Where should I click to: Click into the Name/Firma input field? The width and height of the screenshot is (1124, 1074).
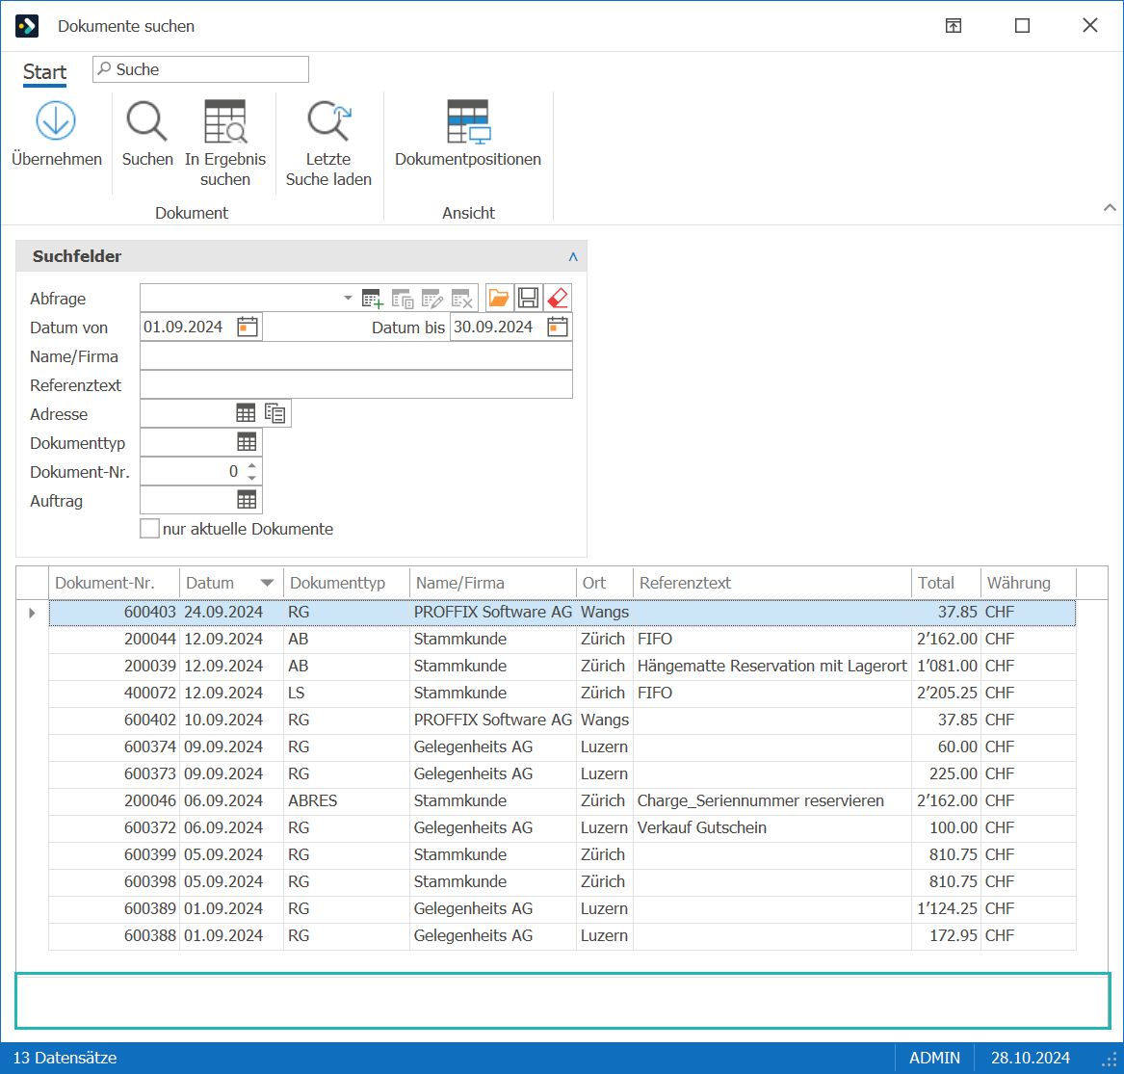356,355
